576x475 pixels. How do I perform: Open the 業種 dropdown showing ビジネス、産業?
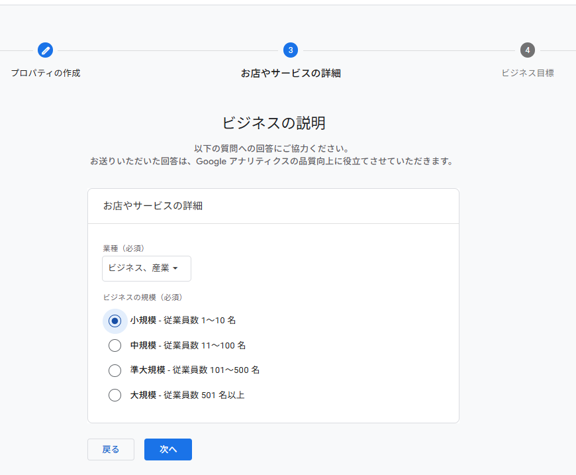146,268
